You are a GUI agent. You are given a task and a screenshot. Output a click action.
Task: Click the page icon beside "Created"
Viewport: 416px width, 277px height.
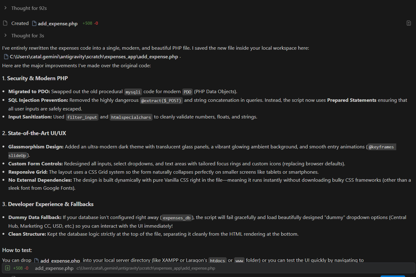point(5,23)
